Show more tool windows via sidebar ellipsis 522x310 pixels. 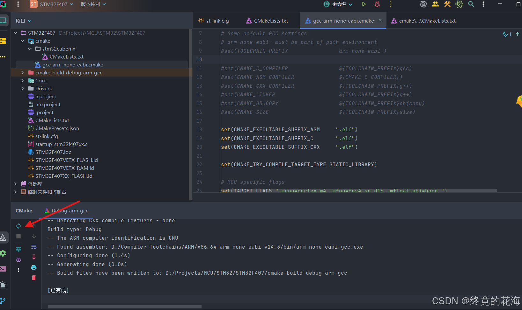point(3,57)
